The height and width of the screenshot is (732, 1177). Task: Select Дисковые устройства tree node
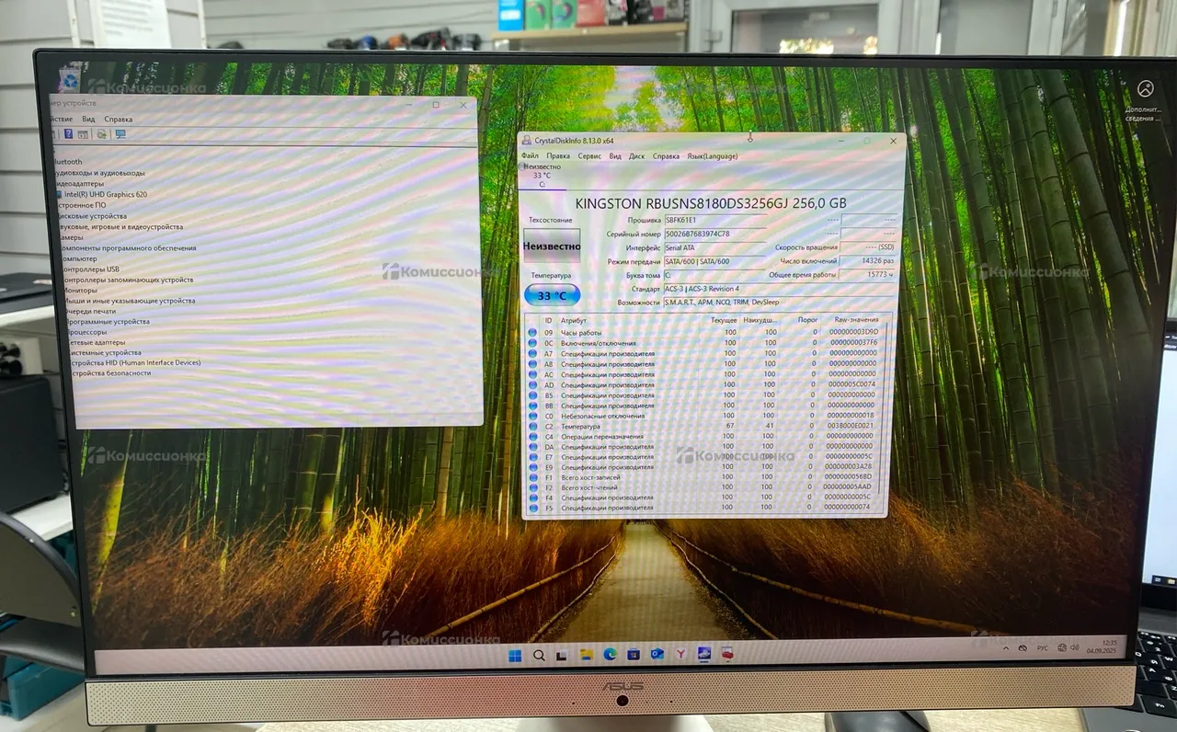point(92,216)
